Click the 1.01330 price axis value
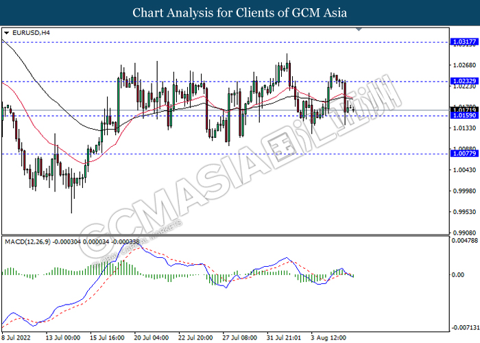The image size is (480, 343). 464,128
